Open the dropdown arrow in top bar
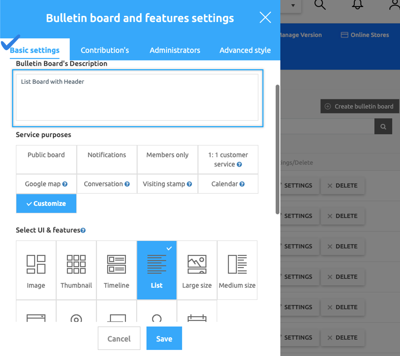Viewport: 400px width, 356px height. point(293,5)
